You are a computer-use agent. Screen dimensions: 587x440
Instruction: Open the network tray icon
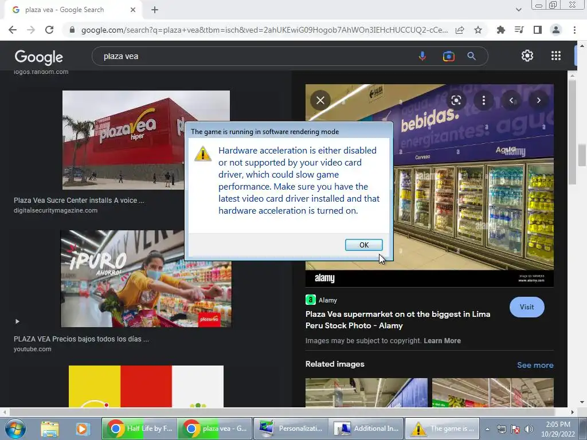pos(501,429)
